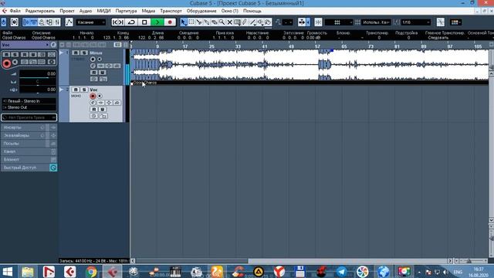Image resolution: width=494 pixels, height=278 pixels.
Task: Expand the Канал inspector section
Action: [29, 151]
